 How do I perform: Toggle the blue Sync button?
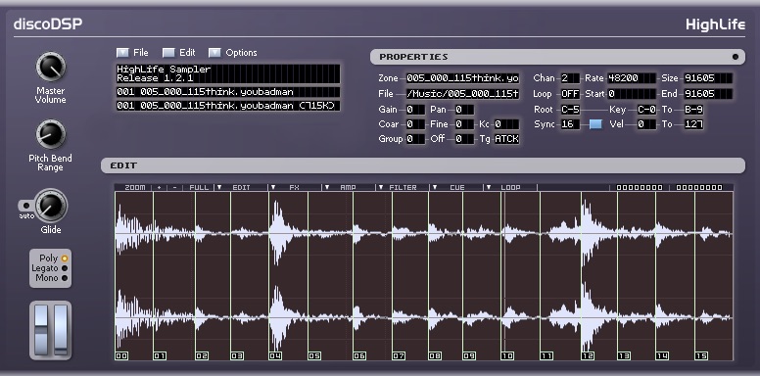tap(595, 124)
